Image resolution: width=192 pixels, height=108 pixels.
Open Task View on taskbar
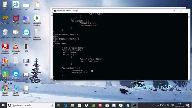[58, 105]
